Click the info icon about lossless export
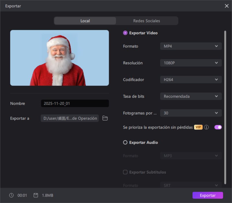 coord(206,127)
